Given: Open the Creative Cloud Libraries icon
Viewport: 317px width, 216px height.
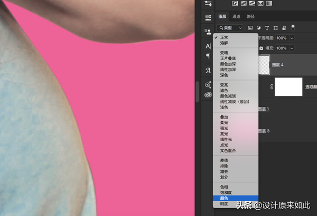Looking at the screenshot, I should coord(208,96).
